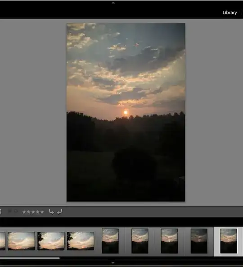Image resolution: width=243 pixels, height=267 pixels.
Task: Rotate photo counter-clockwise with first arrow icon
Action: (x=51, y=212)
